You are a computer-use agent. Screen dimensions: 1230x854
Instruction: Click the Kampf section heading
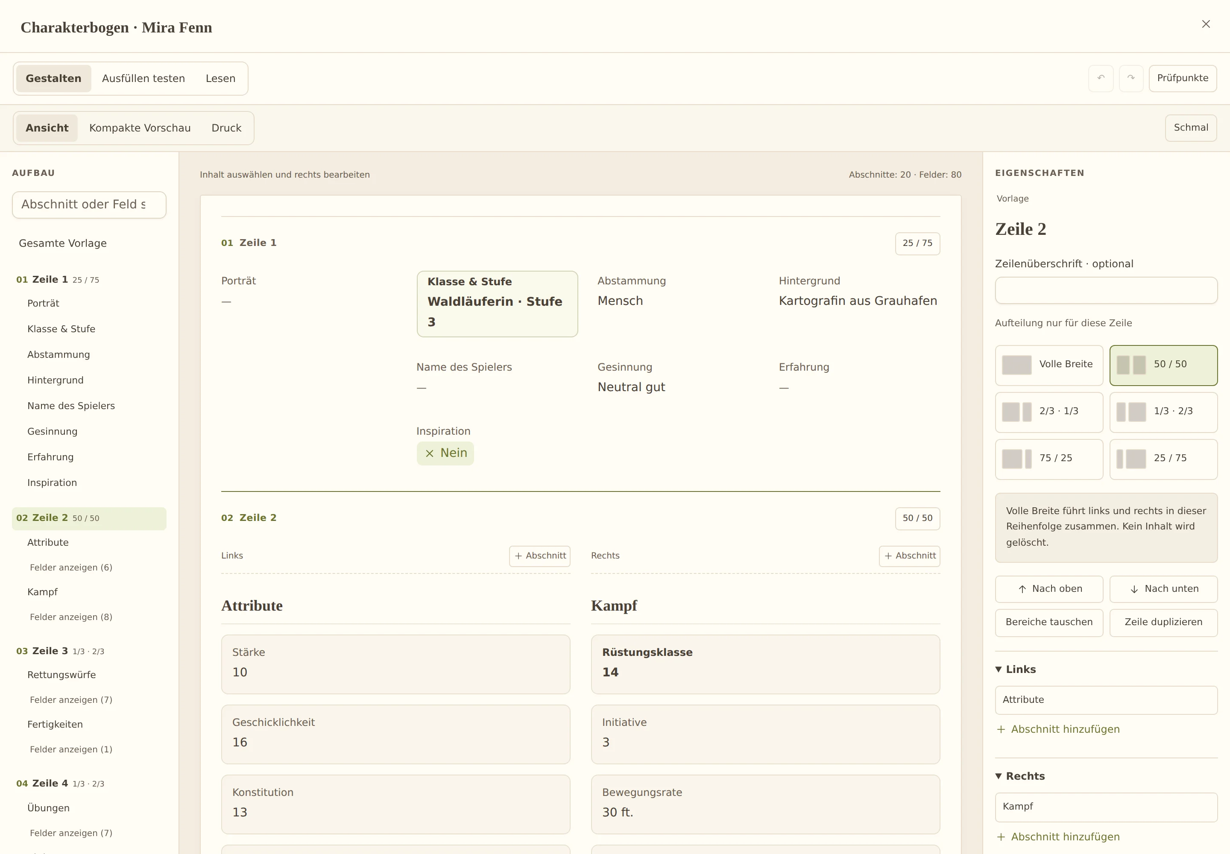pyautogui.click(x=613, y=606)
